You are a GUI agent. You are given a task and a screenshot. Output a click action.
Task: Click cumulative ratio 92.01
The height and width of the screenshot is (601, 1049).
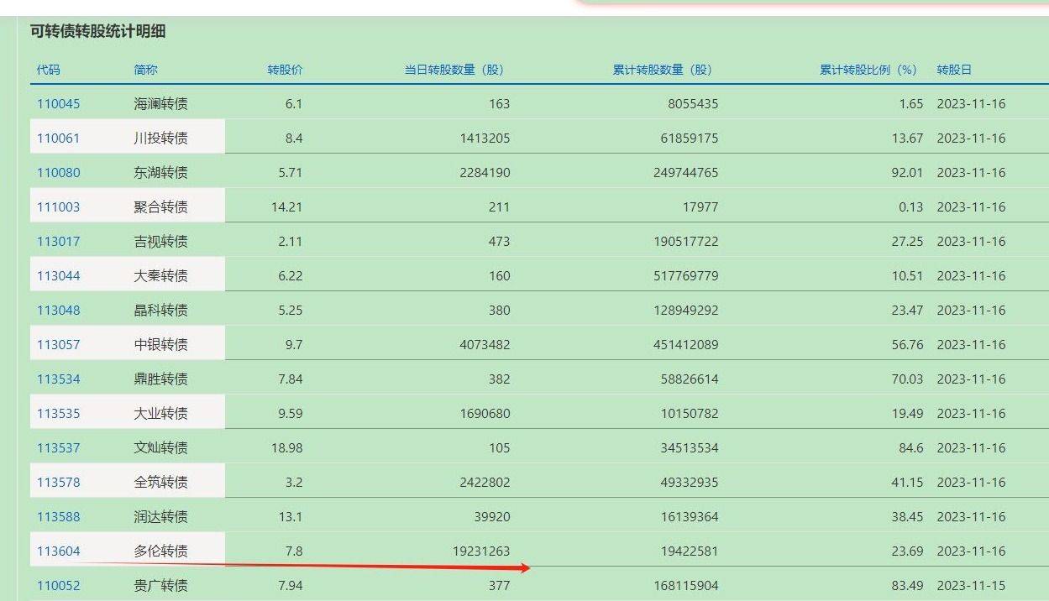907,173
